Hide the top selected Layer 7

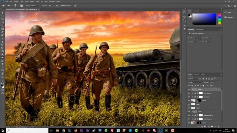point(188,89)
